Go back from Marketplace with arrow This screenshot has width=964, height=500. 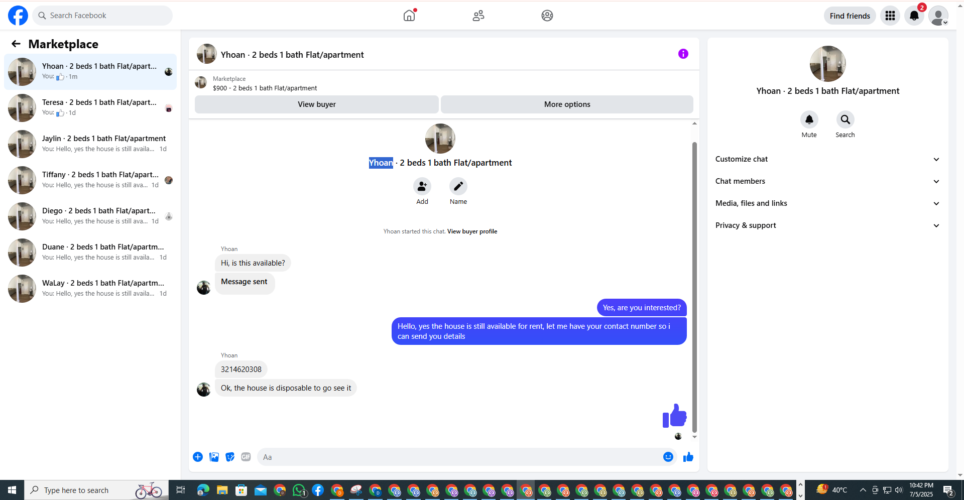click(16, 44)
